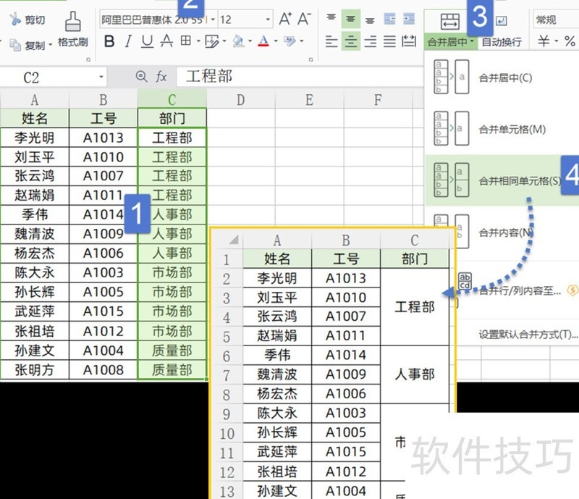Select column D header
The image size is (579, 499).
click(240, 100)
